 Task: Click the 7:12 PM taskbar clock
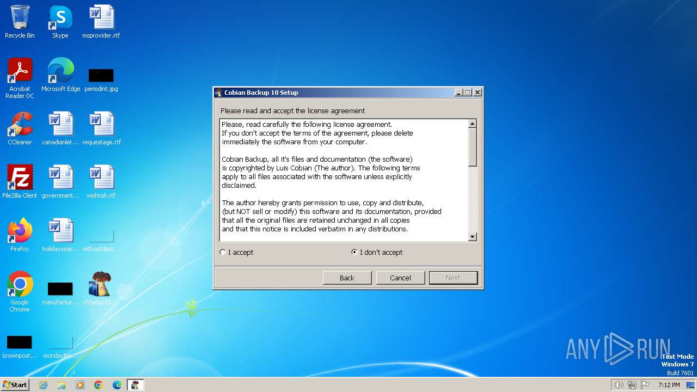coord(669,385)
